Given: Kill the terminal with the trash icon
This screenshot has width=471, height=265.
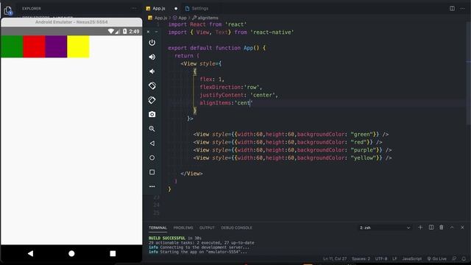Looking at the screenshot, I should point(442,227).
